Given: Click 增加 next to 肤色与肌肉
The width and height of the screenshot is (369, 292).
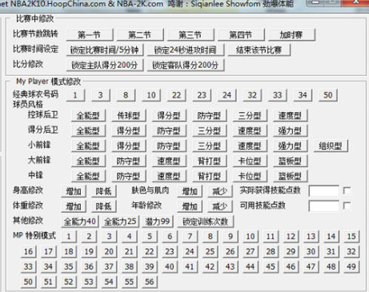Looking at the screenshot, I should tap(190, 191).
